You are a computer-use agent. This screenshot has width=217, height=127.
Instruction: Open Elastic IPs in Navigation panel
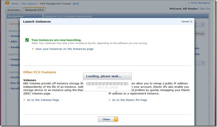pos(15,77)
